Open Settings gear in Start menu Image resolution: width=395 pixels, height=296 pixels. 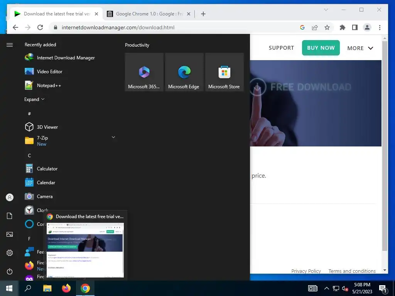(x=10, y=253)
